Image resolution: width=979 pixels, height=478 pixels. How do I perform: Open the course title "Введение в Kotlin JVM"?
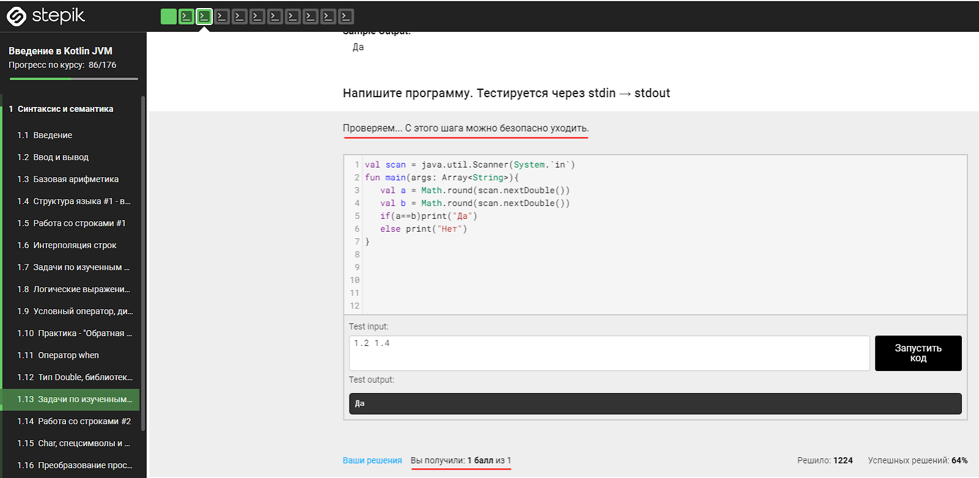click(61, 51)
